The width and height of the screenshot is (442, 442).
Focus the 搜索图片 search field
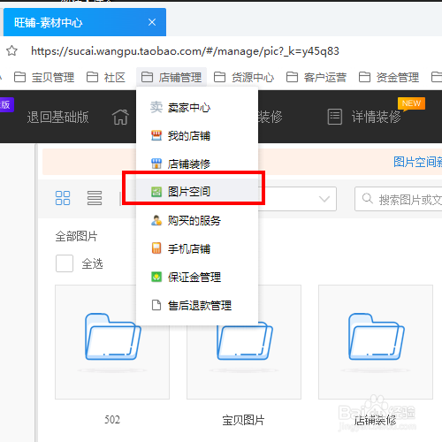click(399, 199)
